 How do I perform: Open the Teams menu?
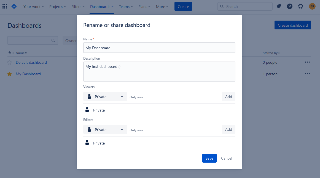126,7
